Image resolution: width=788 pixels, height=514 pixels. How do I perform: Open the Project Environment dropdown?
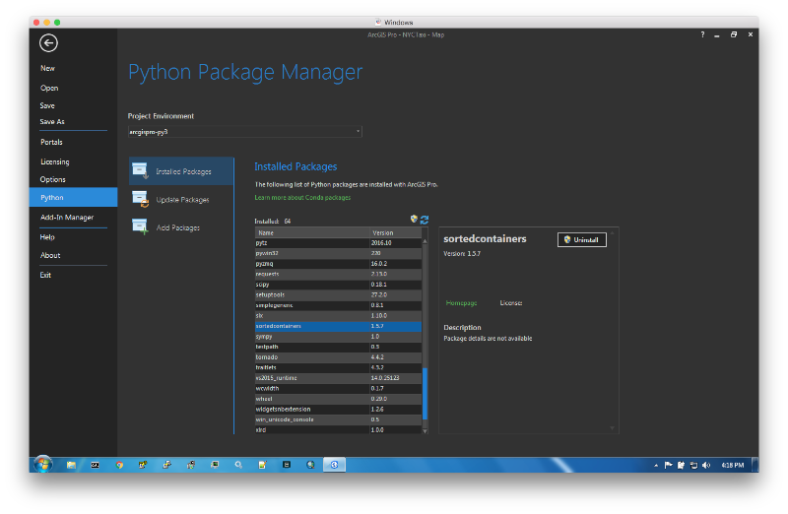click(244, 132)
